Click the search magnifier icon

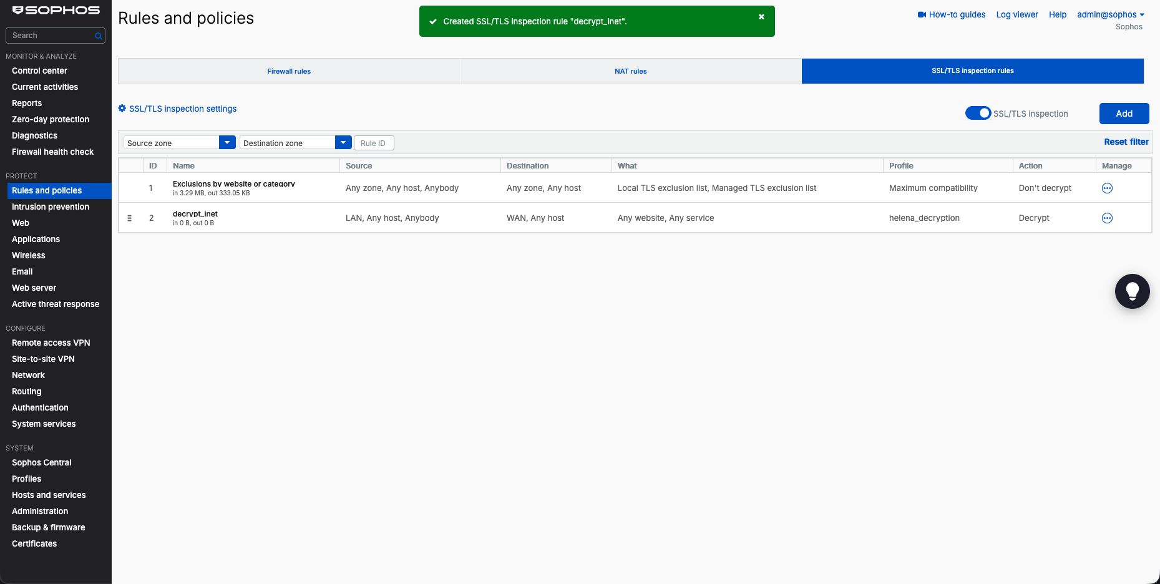98,36
